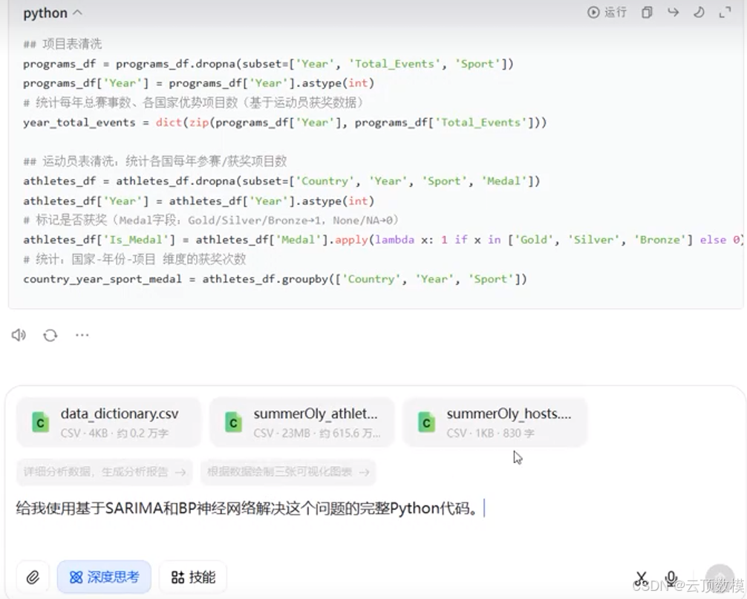The height and width of the screenshot is (599, 747).
Task: Click the share arrow icon in code header
Action: tap(673, 13)
